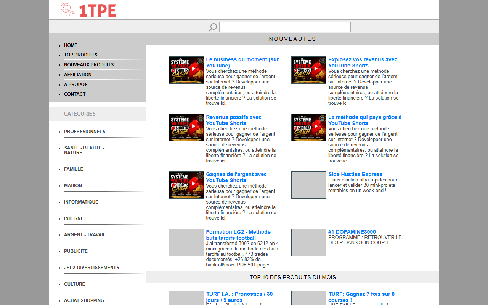Click thumbnail for 'La méthode qui paye'
This screenshot has width=488, height=305.
(309, 128)
